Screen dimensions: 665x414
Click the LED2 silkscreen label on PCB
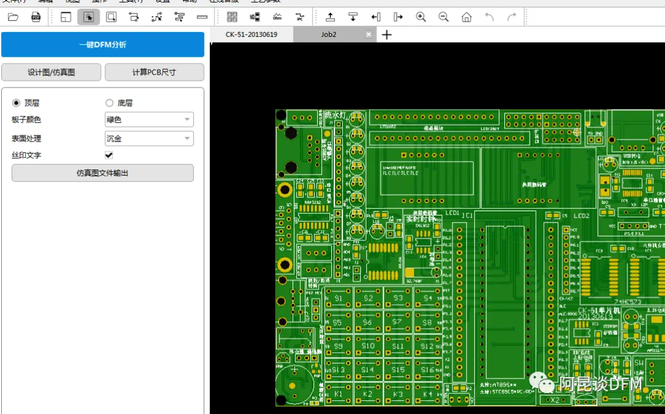(581, 216)
